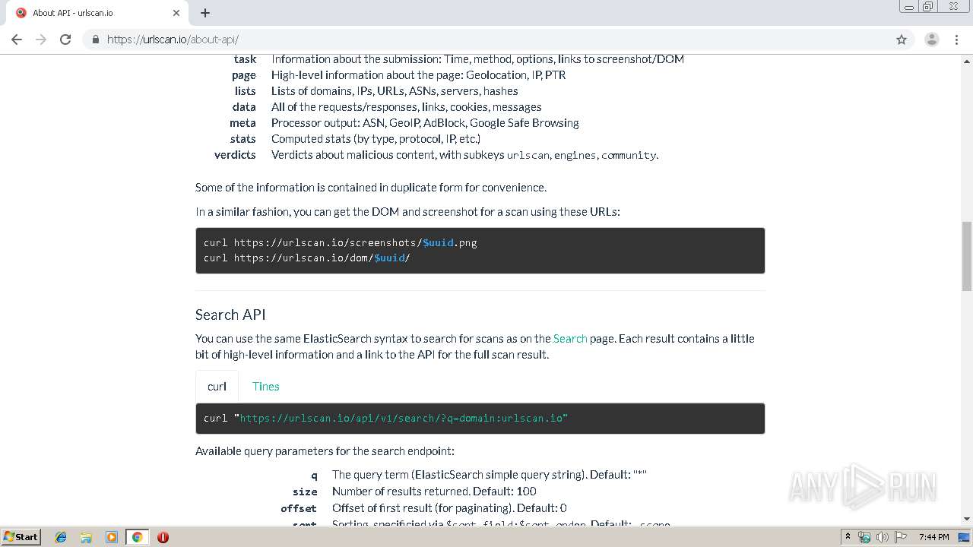Click 'Processor output: ASN, GeoIP' description
The height and width of the screenshot is (547, 973).
[x=425, y=123]
